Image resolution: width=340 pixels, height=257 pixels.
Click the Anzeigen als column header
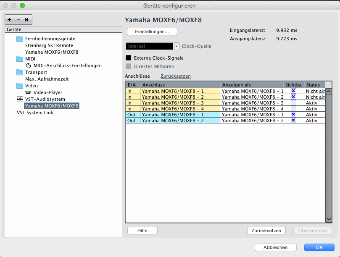click(x=252, y=85)
